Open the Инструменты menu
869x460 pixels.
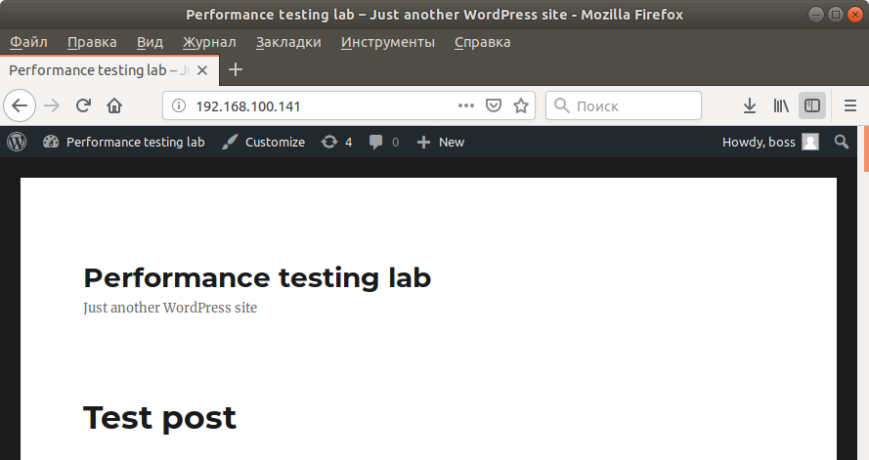388,42
